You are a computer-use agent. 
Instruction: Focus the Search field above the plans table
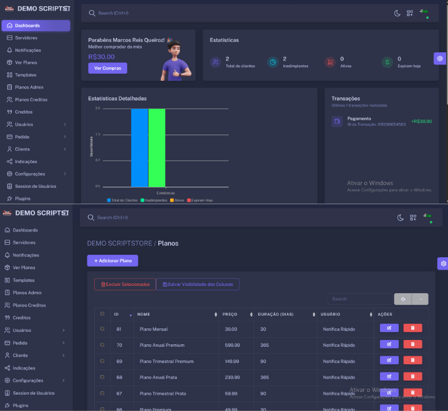tap(359, 299)
